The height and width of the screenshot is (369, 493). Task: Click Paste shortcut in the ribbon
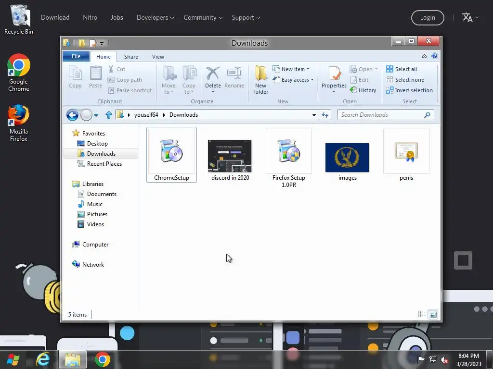coord(130,90)
